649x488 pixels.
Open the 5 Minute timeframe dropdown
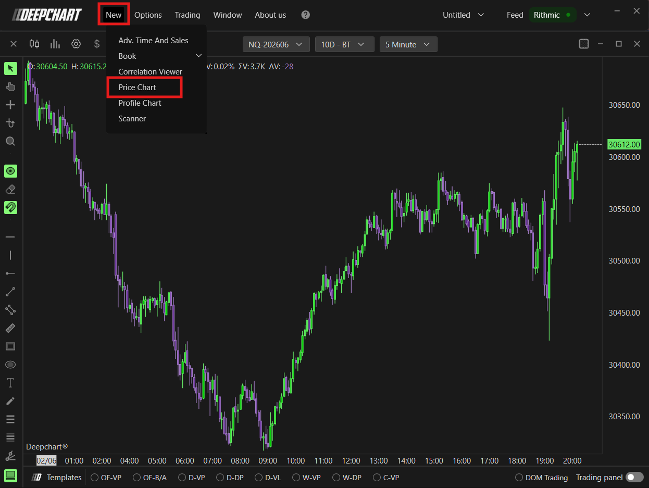(408, 45)
